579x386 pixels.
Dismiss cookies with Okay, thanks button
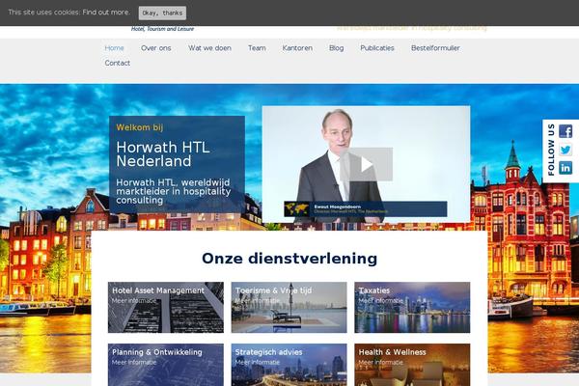pyautogui.click(x=162, y=13)
